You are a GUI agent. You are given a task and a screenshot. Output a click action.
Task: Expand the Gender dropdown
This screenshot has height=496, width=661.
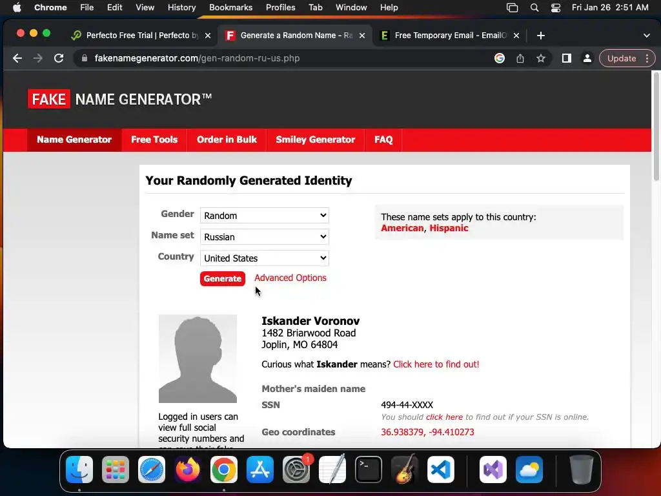264,216
